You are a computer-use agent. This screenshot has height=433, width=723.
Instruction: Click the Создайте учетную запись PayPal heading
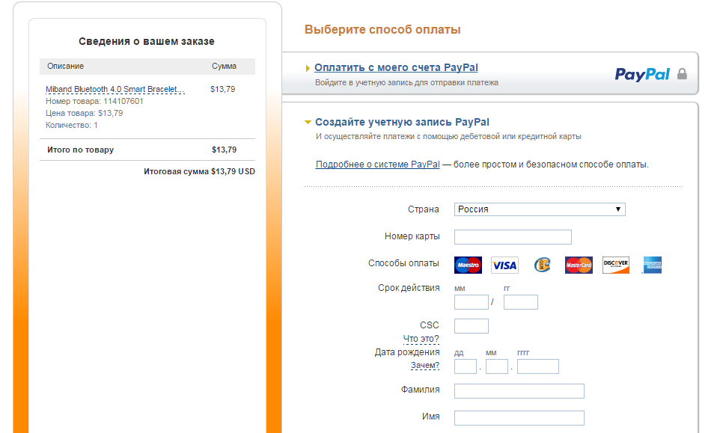[402, 122]
